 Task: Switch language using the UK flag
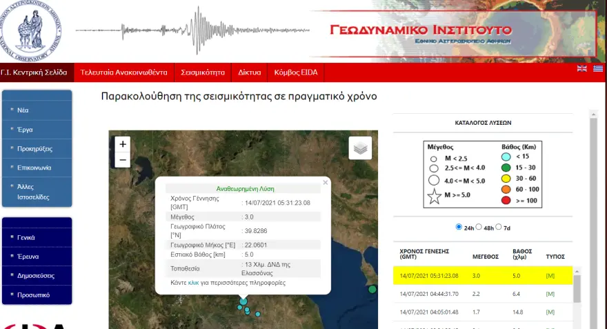click(x=581, y=68)
